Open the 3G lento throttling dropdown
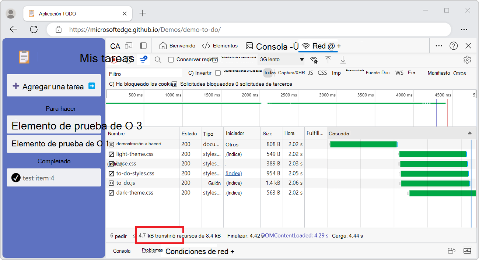This screenshot has width=479, height=260. [281, 59]
